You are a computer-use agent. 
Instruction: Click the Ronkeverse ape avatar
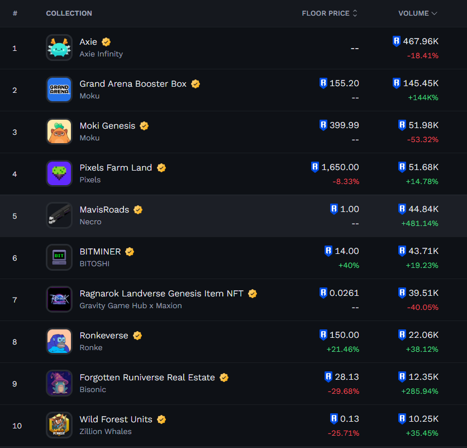[x=59, y=341]
